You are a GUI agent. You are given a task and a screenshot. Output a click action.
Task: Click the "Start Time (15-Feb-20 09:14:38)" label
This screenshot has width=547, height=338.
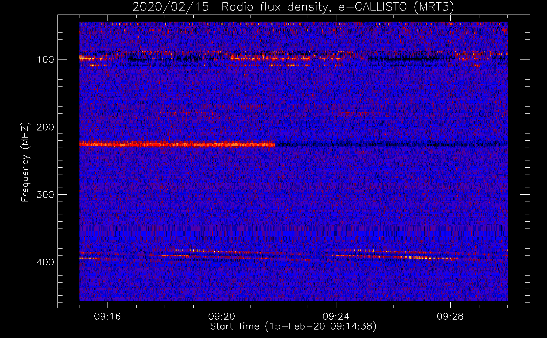click(293, 327)
